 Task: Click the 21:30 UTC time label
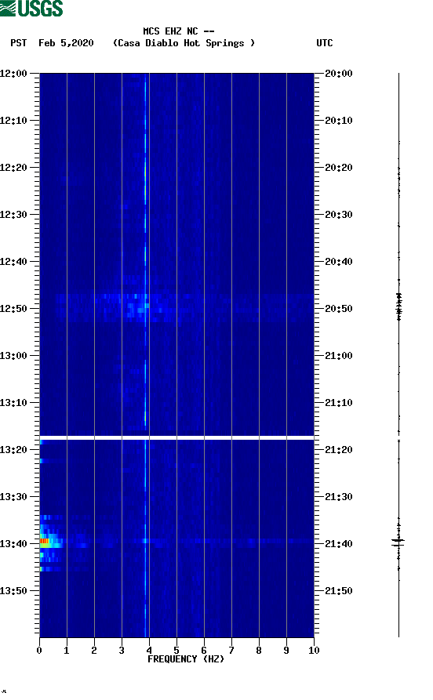[339, 497]
